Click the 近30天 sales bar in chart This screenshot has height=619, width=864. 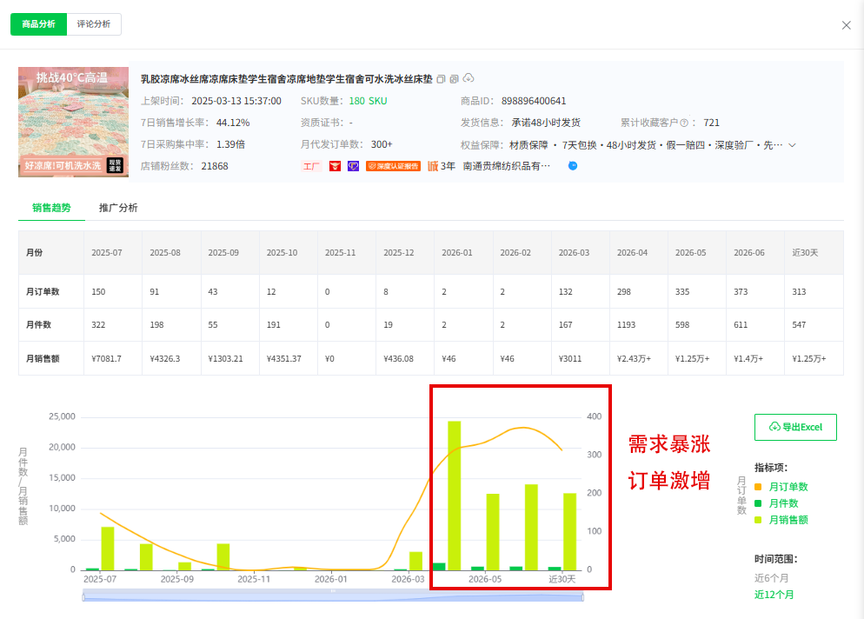click(569, 531)
